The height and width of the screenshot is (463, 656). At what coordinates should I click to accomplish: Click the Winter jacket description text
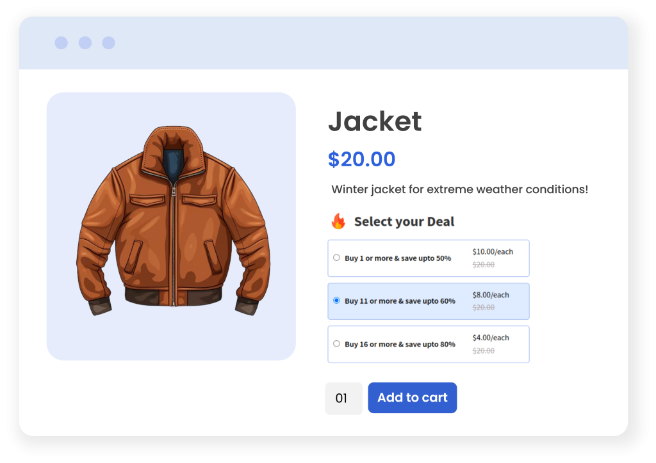[460, 189]
